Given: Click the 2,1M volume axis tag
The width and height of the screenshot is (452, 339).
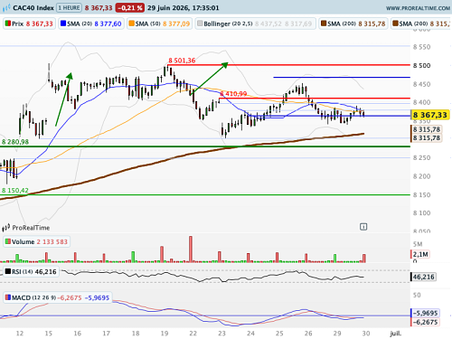Looking at the screenshot, I should [x=420, y=254].
